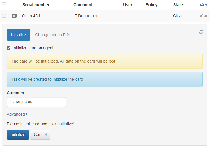This screenshot has width=210, height=146.
Task: Sort by the Serial number column header
Action: (36, 5)
